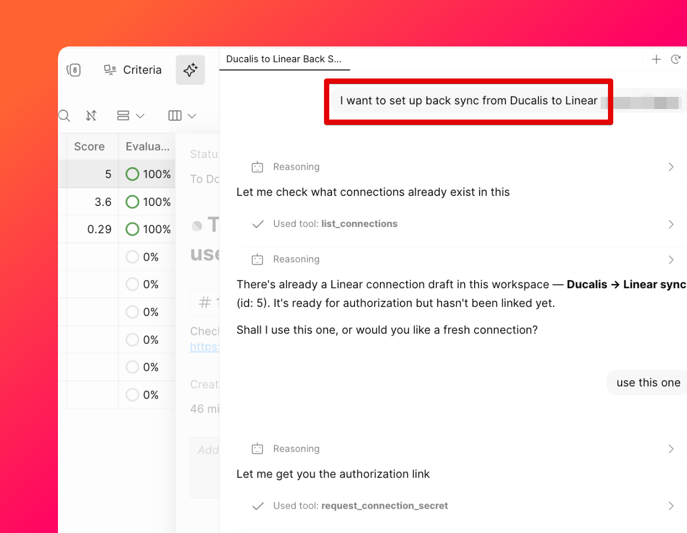The height and width of the screenshot is (533, 687).
Task: Expand Reasoning above 'There's already a Linear connection'
Action: click(x=462, y=259)
